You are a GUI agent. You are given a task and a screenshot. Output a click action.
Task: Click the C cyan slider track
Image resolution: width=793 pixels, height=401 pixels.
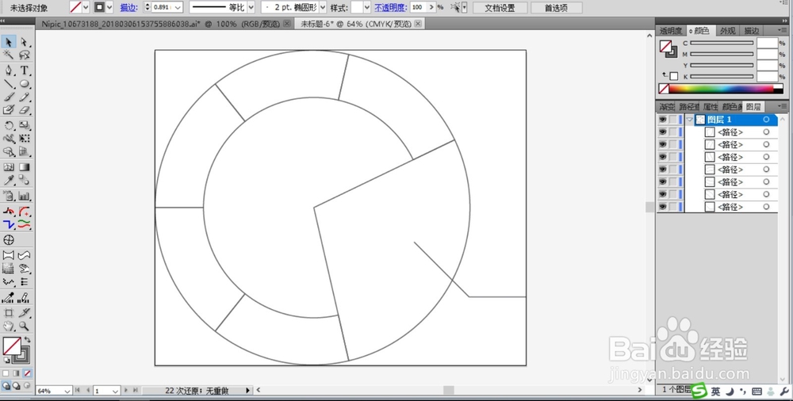click(x=722, y=44)
